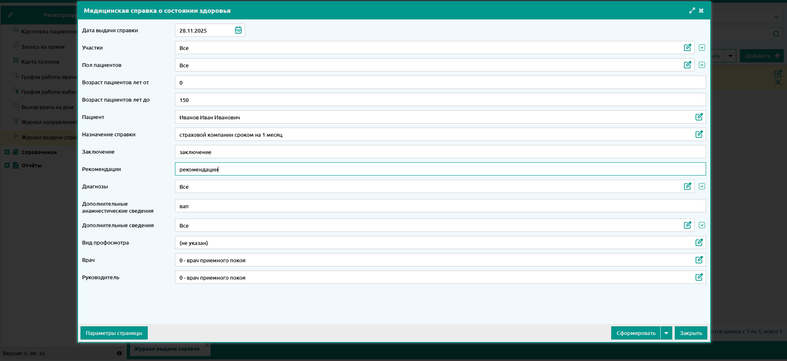Image resolution: width=787 pixels, height=361 pixels.
Task: Expand the dialog to full screen
Action: pos(692,11)
